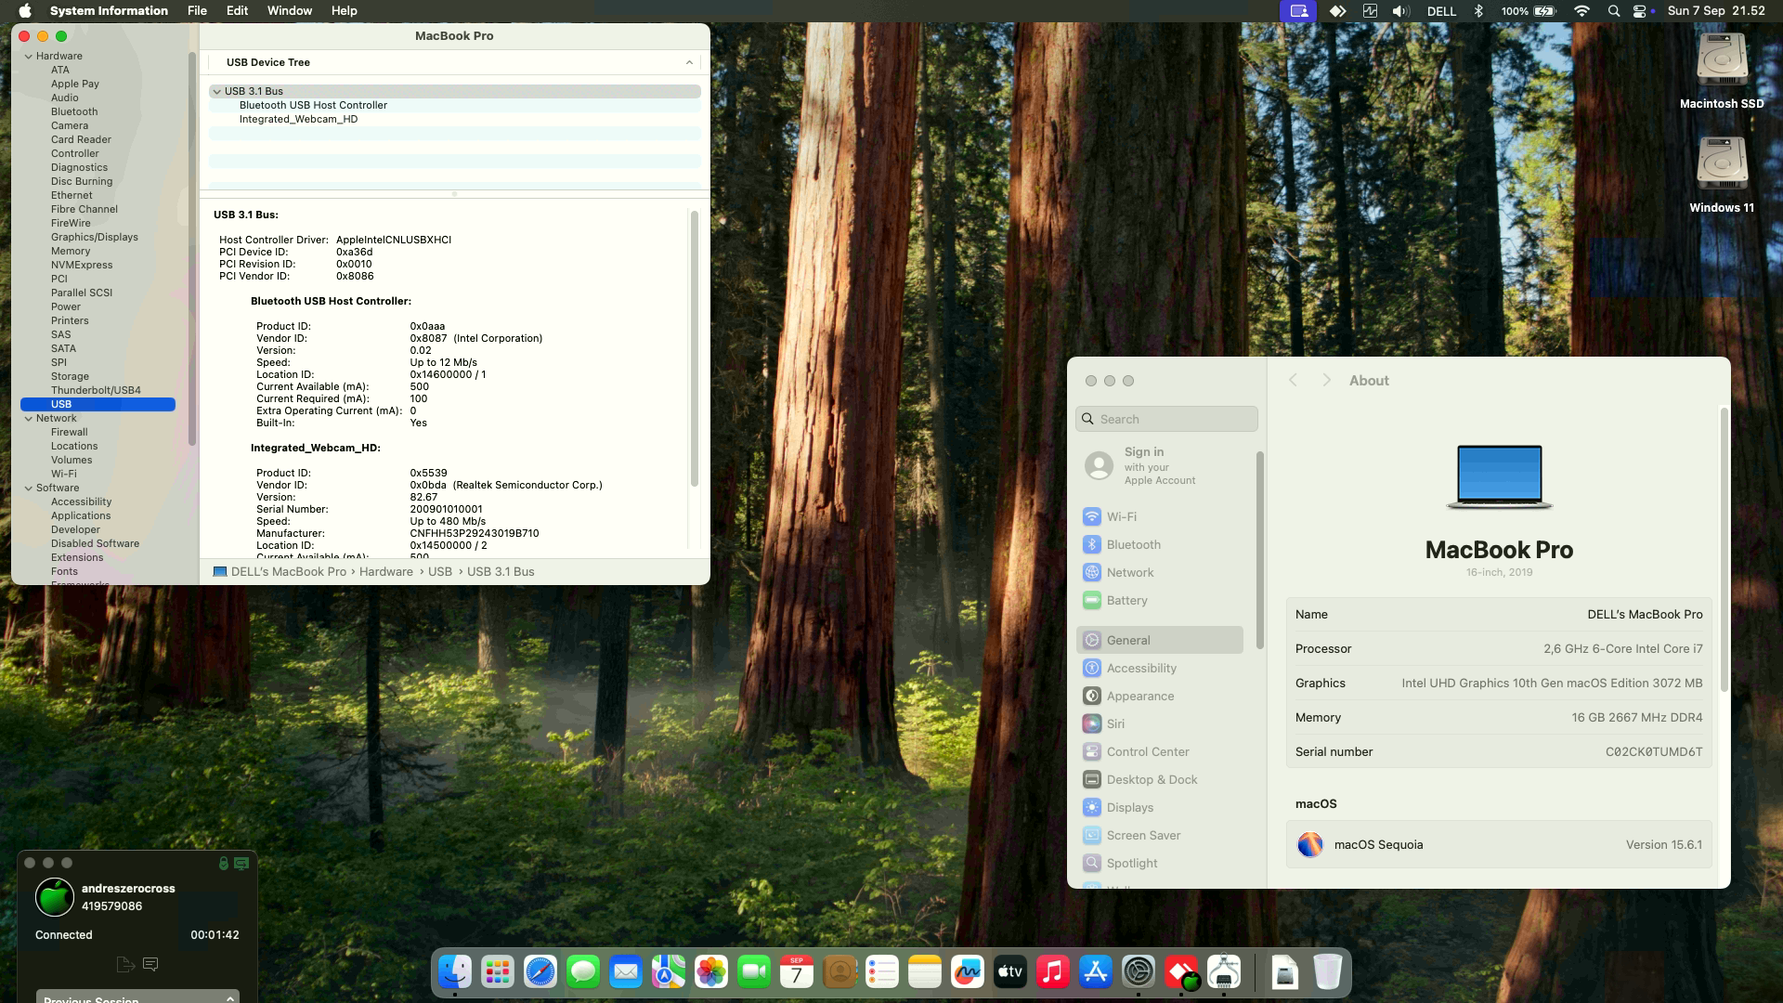Image resolution: width=1783 pixels, height=1003 pixels.
Task: Click Sign in with your Apple Account
Action: coord(1160,466)
